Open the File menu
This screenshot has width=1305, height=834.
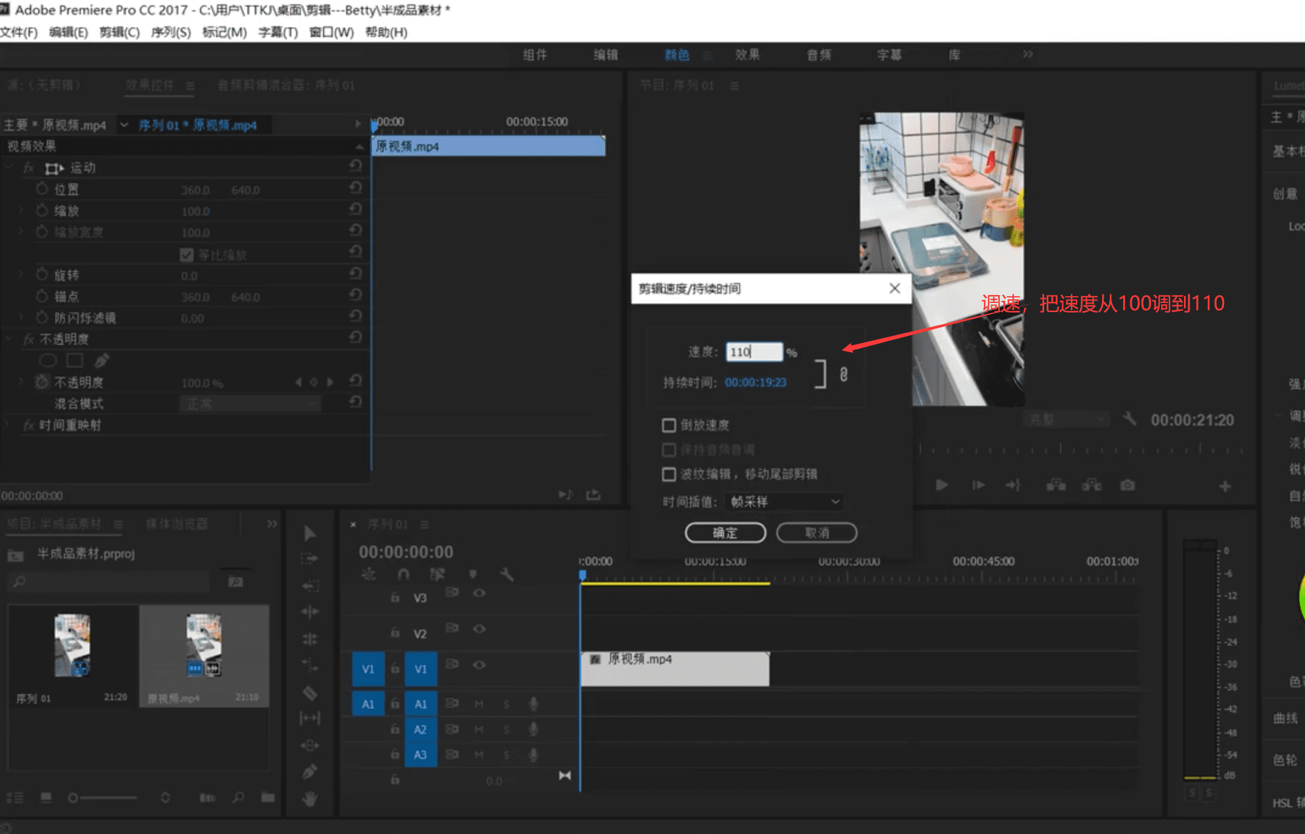[x=19, y=32]
